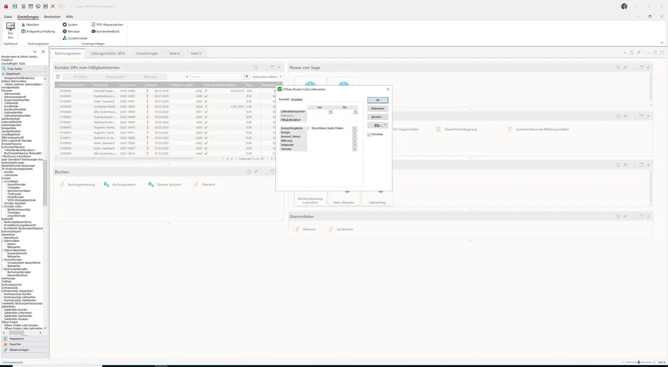Click the Drucker... button in the dialog
Viewport: 668px width, 367px height.
tap(377, 117)
